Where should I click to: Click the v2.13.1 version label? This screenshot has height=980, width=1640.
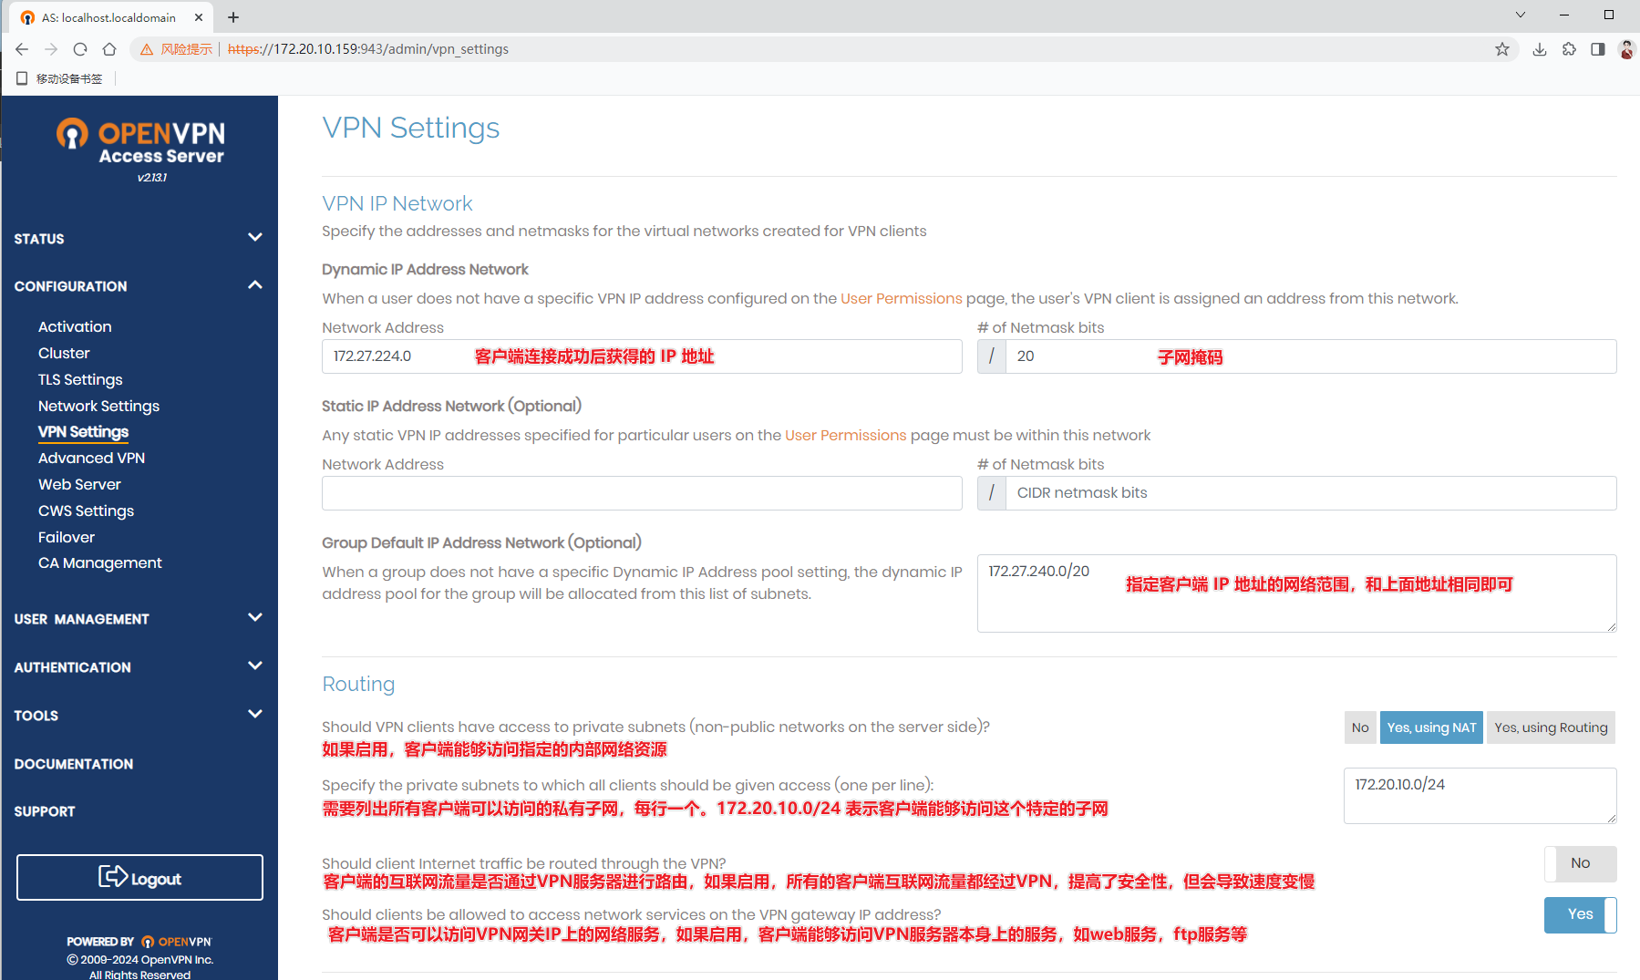pos(152,178)
